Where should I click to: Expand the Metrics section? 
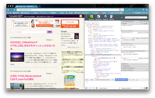[x=125, y=64]
